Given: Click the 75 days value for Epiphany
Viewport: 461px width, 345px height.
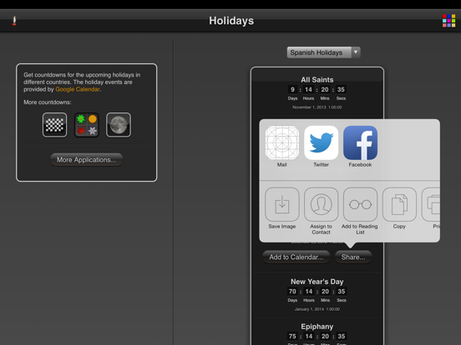Looking at the screenshot, I should [x=292, y=336].
